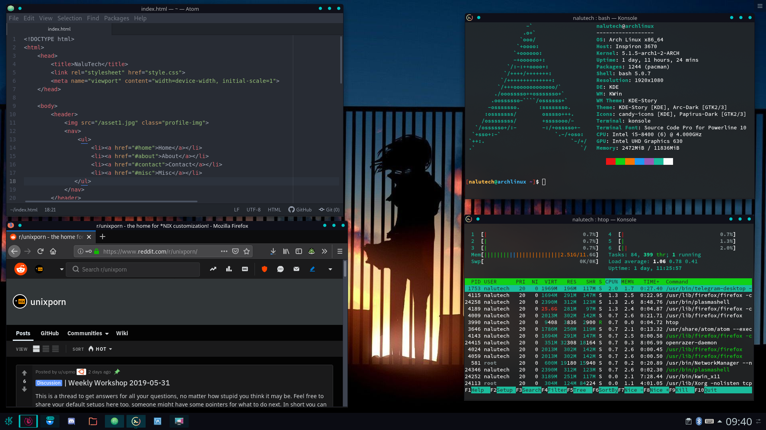The image size is (766, 430).
Task: Open the HOT sort dropdown
Action: 100,349
